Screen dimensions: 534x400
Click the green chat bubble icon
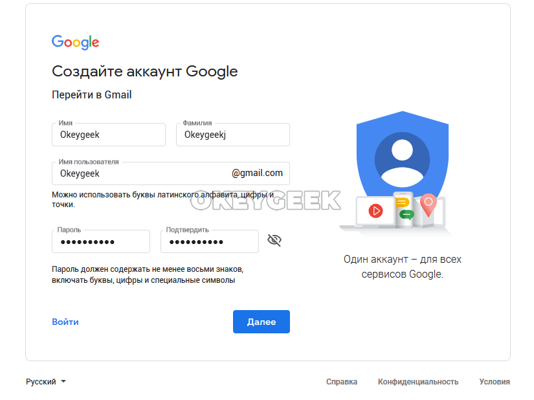click(406, 215)
